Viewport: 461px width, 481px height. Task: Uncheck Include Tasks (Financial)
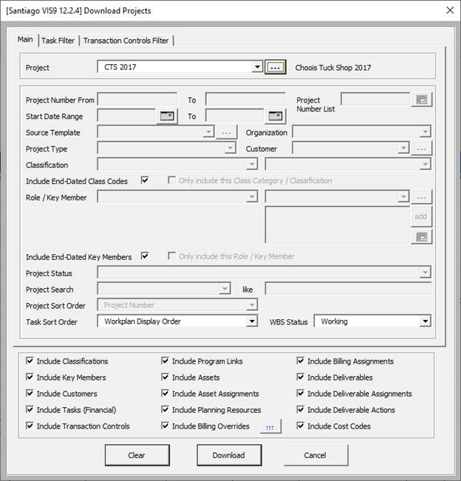30,409
